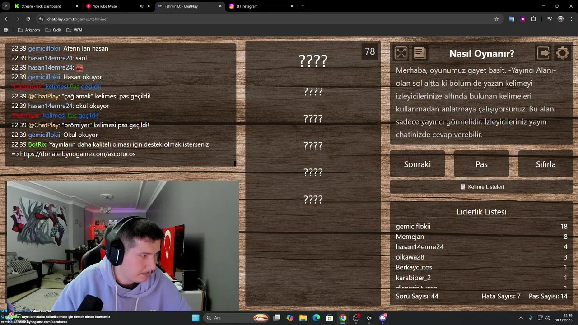The width and height of the screenshot is (578, 325).
Task: Open Discord from taskbar
Action: [x=383, y=318]
